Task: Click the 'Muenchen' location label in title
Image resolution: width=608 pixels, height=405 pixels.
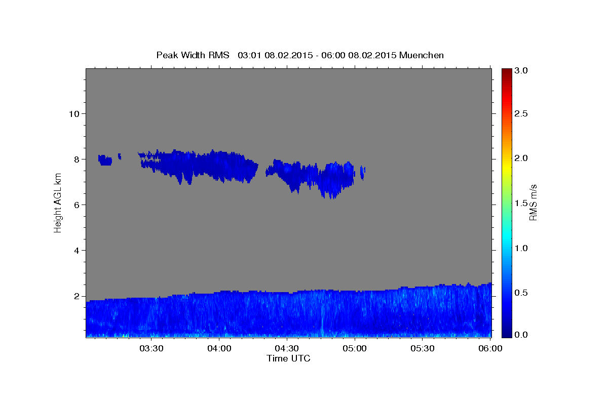Action: tap(422, 55)
